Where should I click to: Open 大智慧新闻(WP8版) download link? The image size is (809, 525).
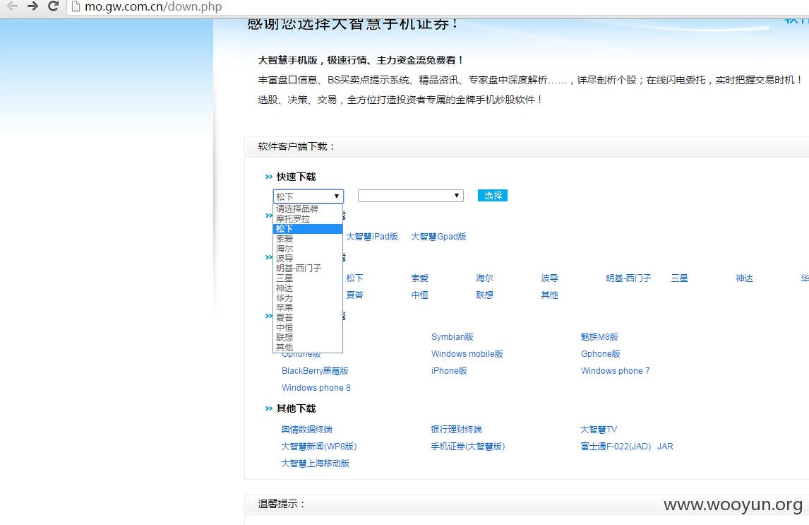point(319,447)
